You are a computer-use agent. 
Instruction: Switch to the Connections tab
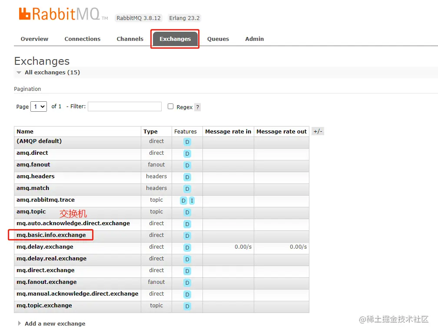[83, 39]
